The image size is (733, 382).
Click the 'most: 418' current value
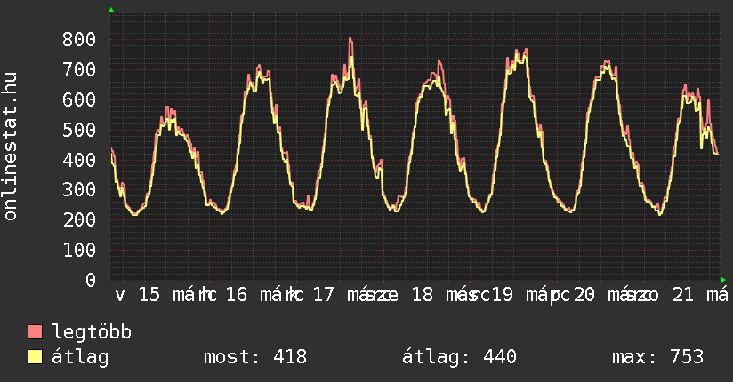tap(255, 357)
